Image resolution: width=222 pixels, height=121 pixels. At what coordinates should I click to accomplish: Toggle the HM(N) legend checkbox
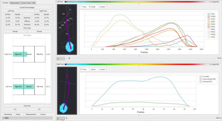click(209, 34)
